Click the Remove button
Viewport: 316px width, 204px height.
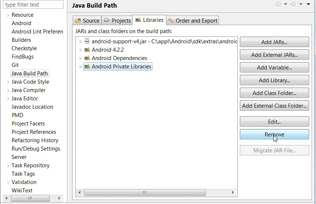[x=274, y=134]
